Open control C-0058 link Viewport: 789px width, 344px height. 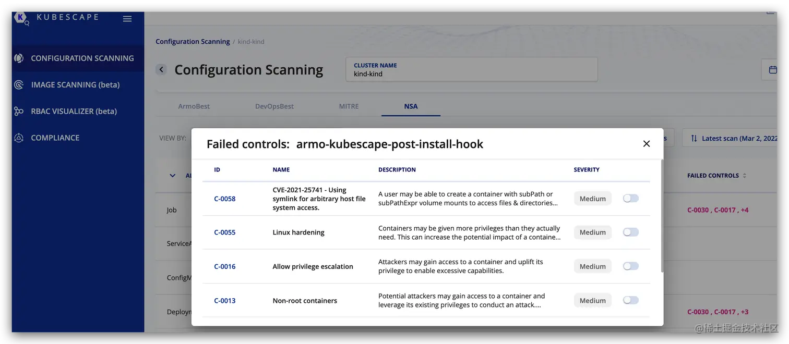tap(225, 199)
